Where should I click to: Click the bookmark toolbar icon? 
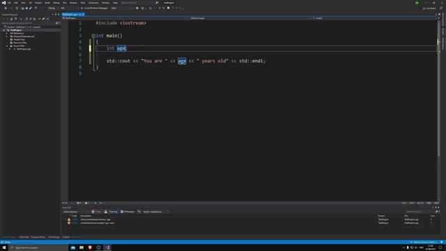(169, 8)
